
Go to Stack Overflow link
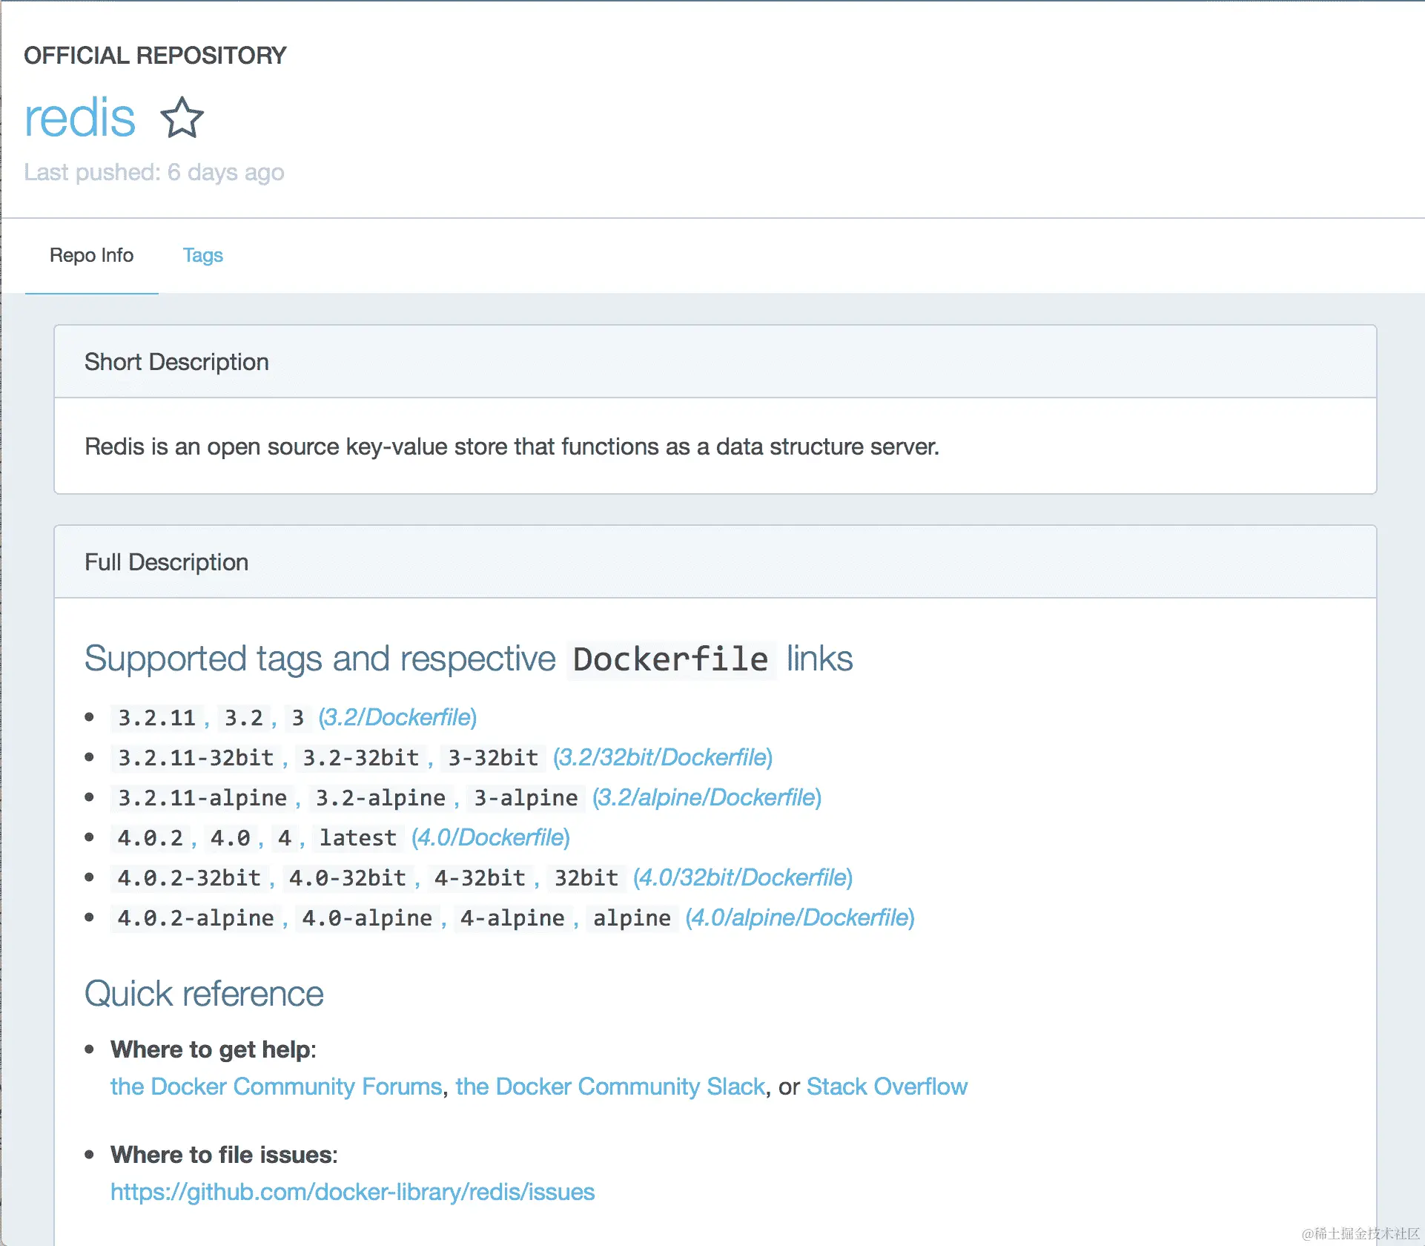887,1087
